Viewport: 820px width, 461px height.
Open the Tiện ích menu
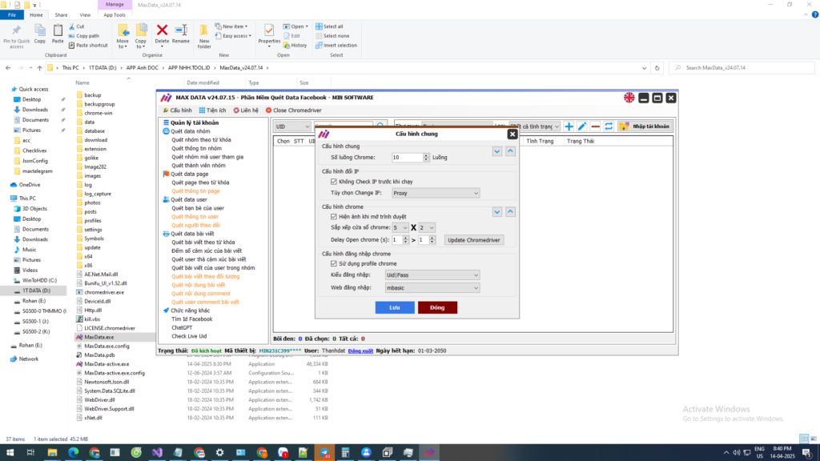212,110
